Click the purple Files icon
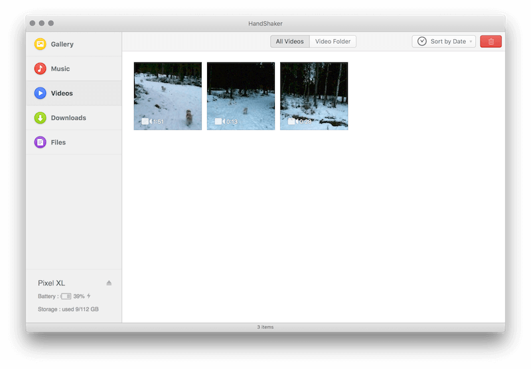The image size is (531, 369). pos(40,143)
